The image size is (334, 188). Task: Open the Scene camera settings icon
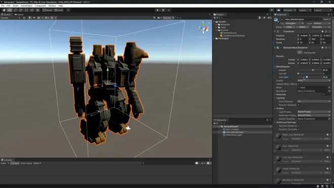(159, 18)
